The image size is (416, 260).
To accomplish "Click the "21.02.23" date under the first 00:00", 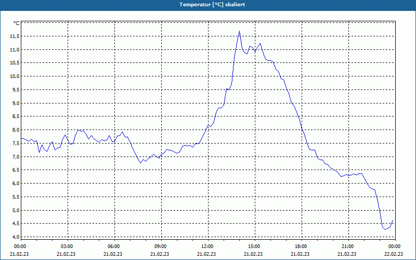I will coord(19,254).
